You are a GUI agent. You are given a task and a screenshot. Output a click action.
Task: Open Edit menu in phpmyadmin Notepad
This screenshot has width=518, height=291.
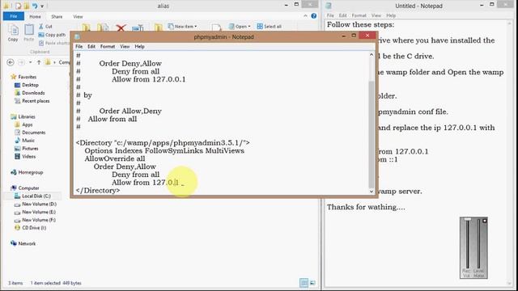tap(91, 47)
